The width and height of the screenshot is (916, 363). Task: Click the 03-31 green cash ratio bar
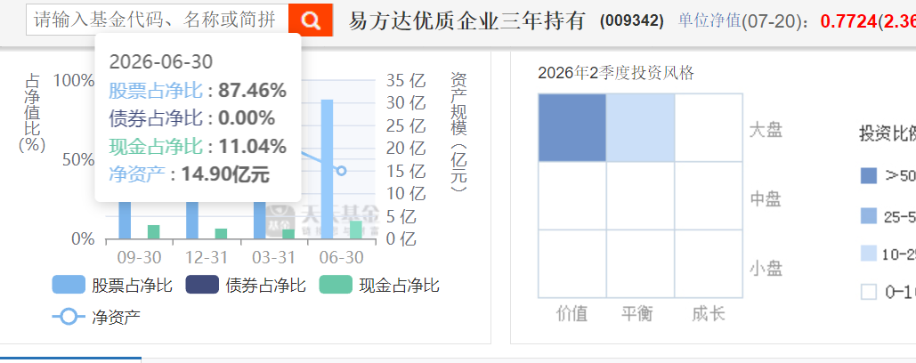tap(288, 234)
